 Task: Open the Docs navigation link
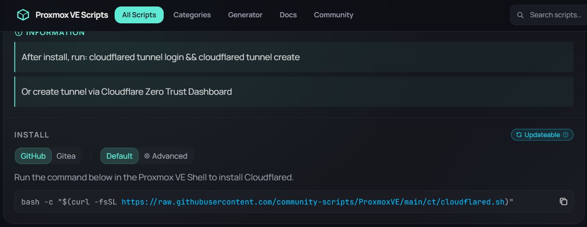pos(288,15)
